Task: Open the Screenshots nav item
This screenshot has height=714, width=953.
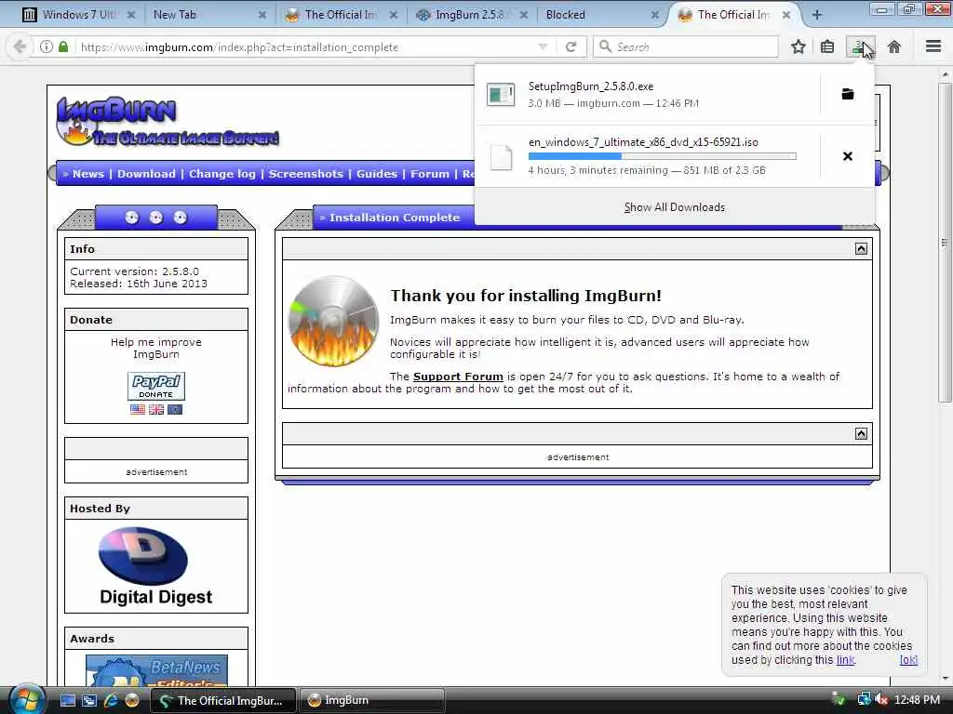Action: (x=305, y=174)
